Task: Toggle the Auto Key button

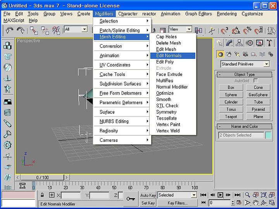Action: pos(148,195)
